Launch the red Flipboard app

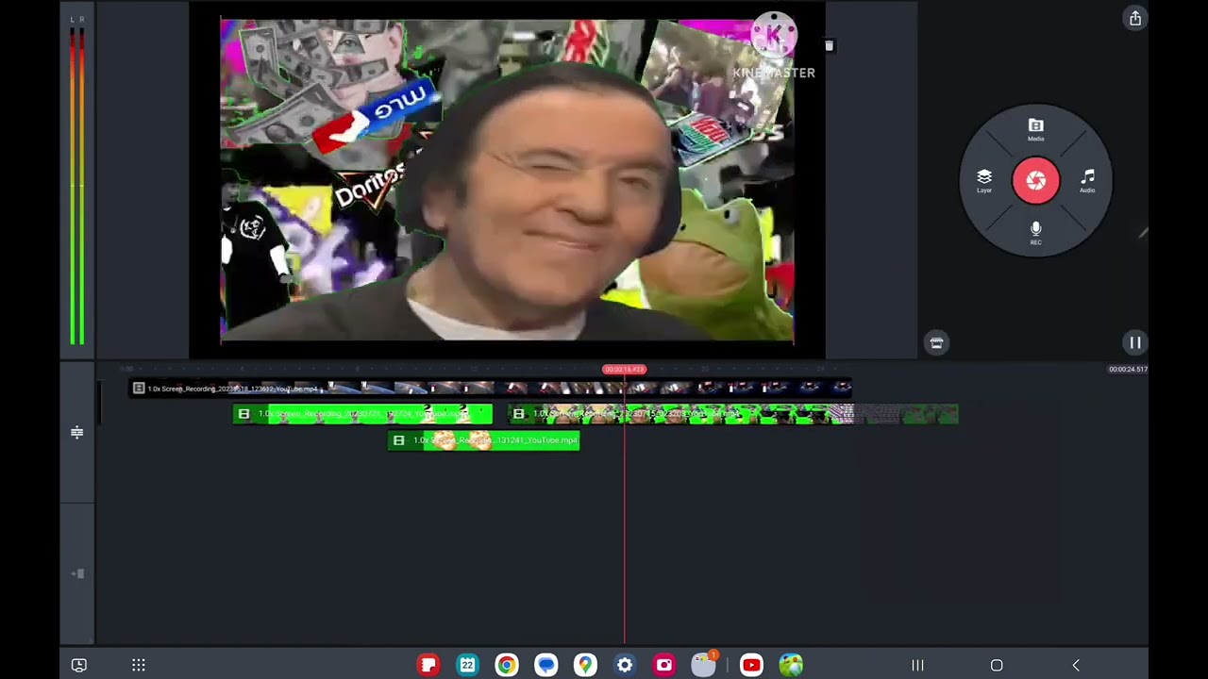coord(428,666)
